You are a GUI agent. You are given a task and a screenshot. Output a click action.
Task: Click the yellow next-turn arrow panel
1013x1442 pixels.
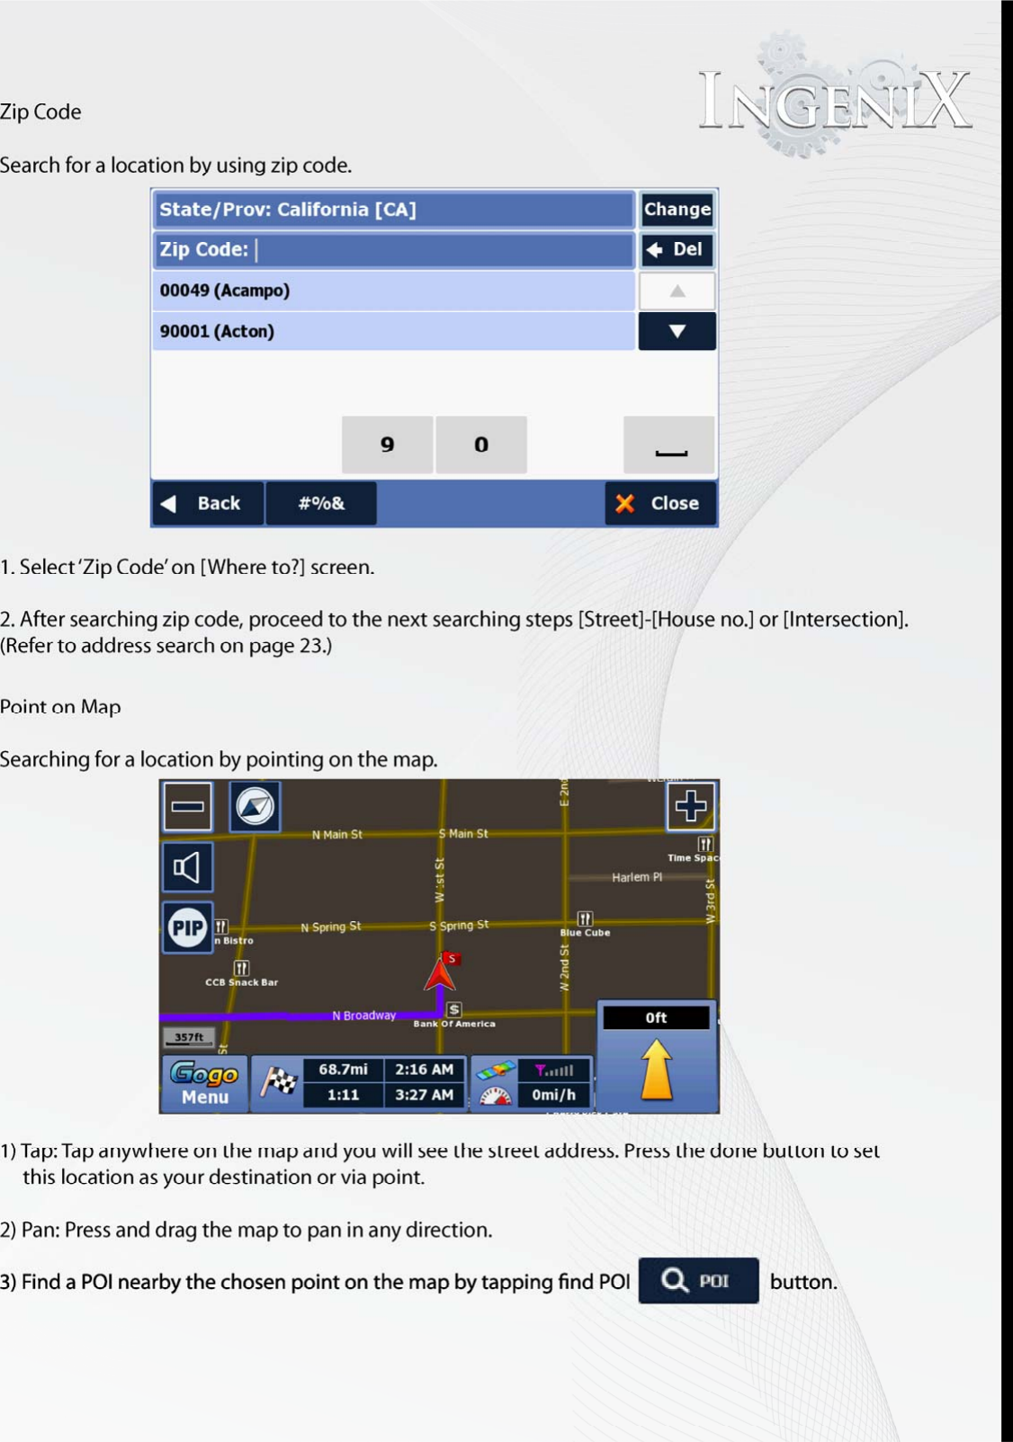point(657,1070)
